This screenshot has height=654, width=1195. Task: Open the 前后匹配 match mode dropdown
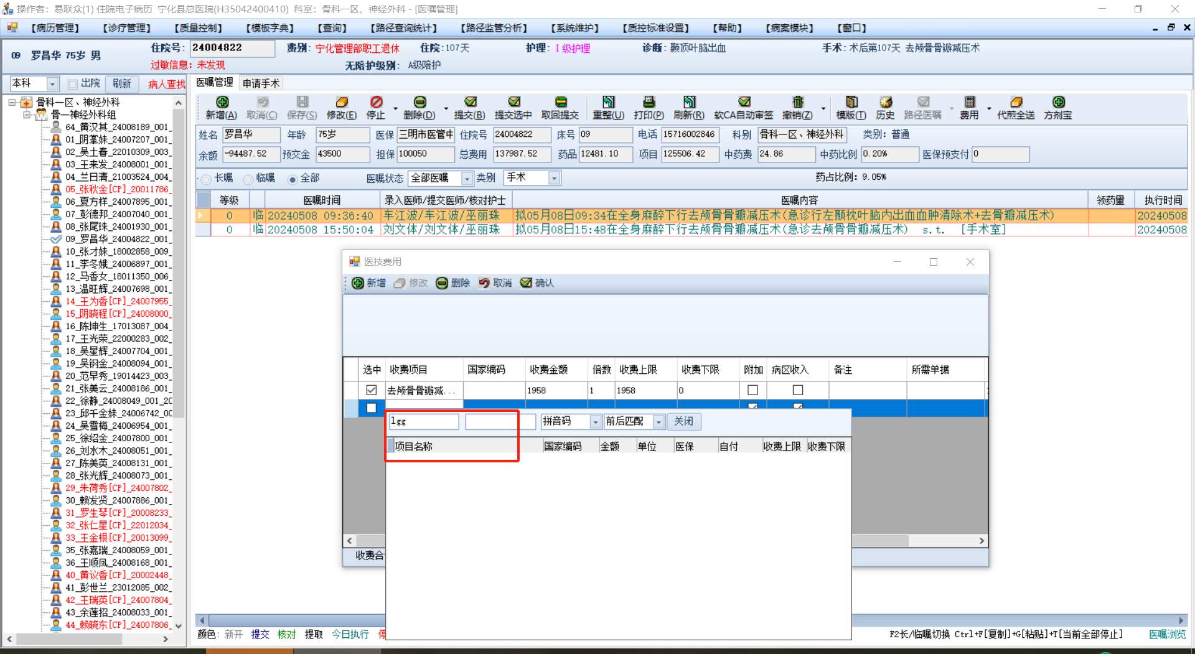[x=658, y=422]
